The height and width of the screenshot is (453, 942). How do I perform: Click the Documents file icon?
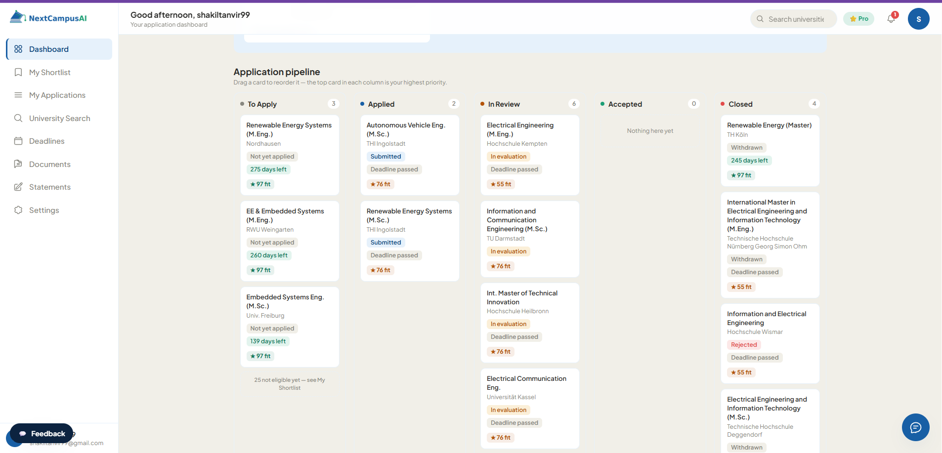(18, 164)
